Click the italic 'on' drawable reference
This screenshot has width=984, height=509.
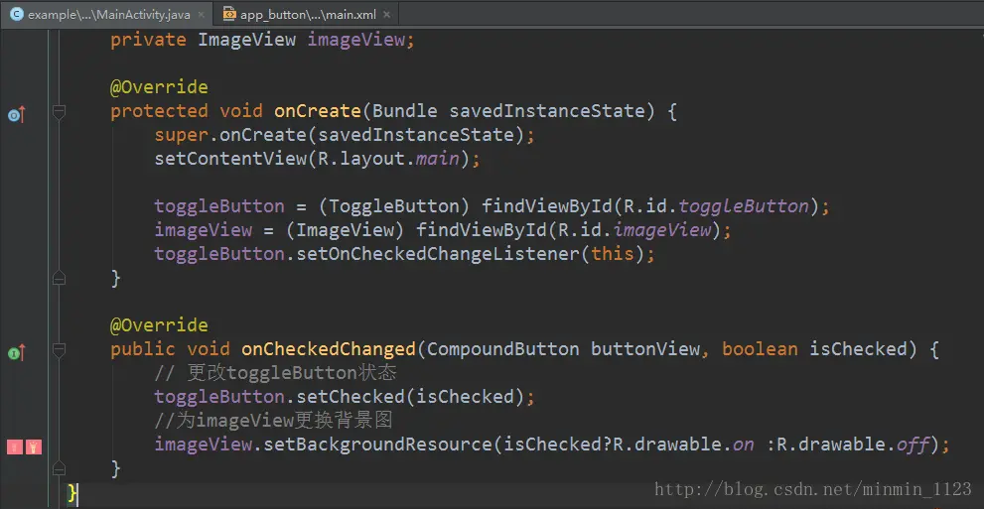(x=744, y=445)
